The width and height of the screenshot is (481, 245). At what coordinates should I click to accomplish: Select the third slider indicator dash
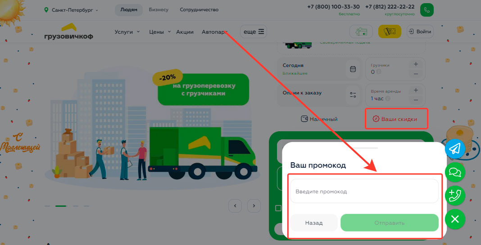click(76, 206)
